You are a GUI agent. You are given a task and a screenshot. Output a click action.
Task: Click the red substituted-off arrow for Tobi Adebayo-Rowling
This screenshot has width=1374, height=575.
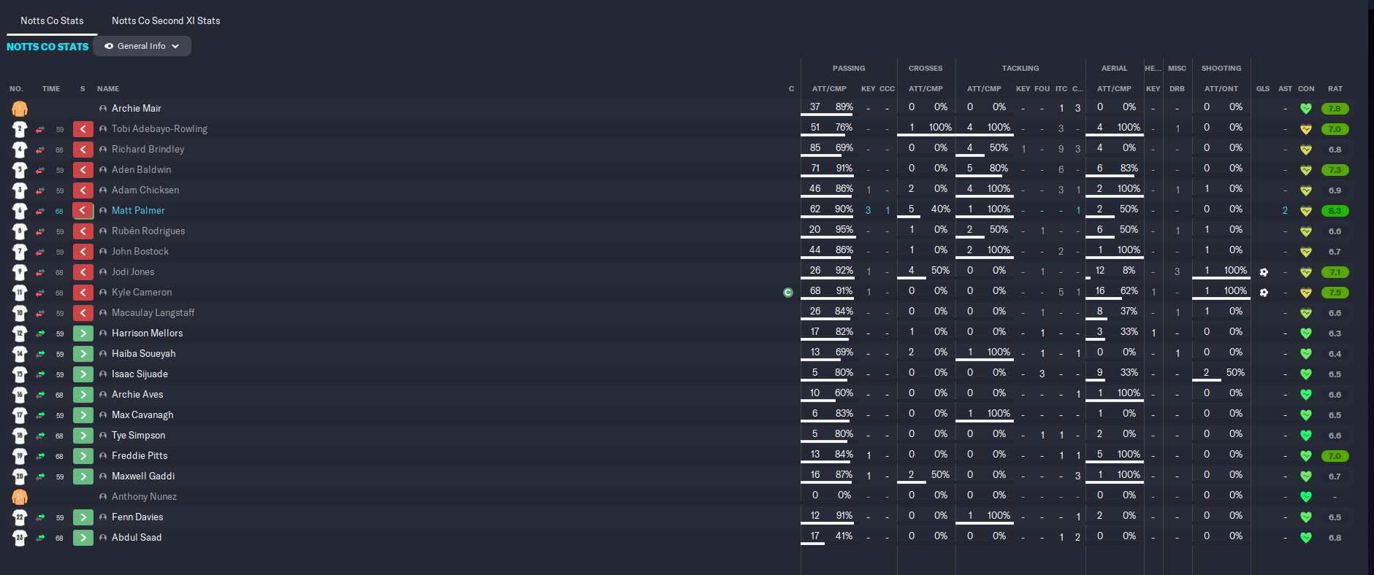point(83,129)
